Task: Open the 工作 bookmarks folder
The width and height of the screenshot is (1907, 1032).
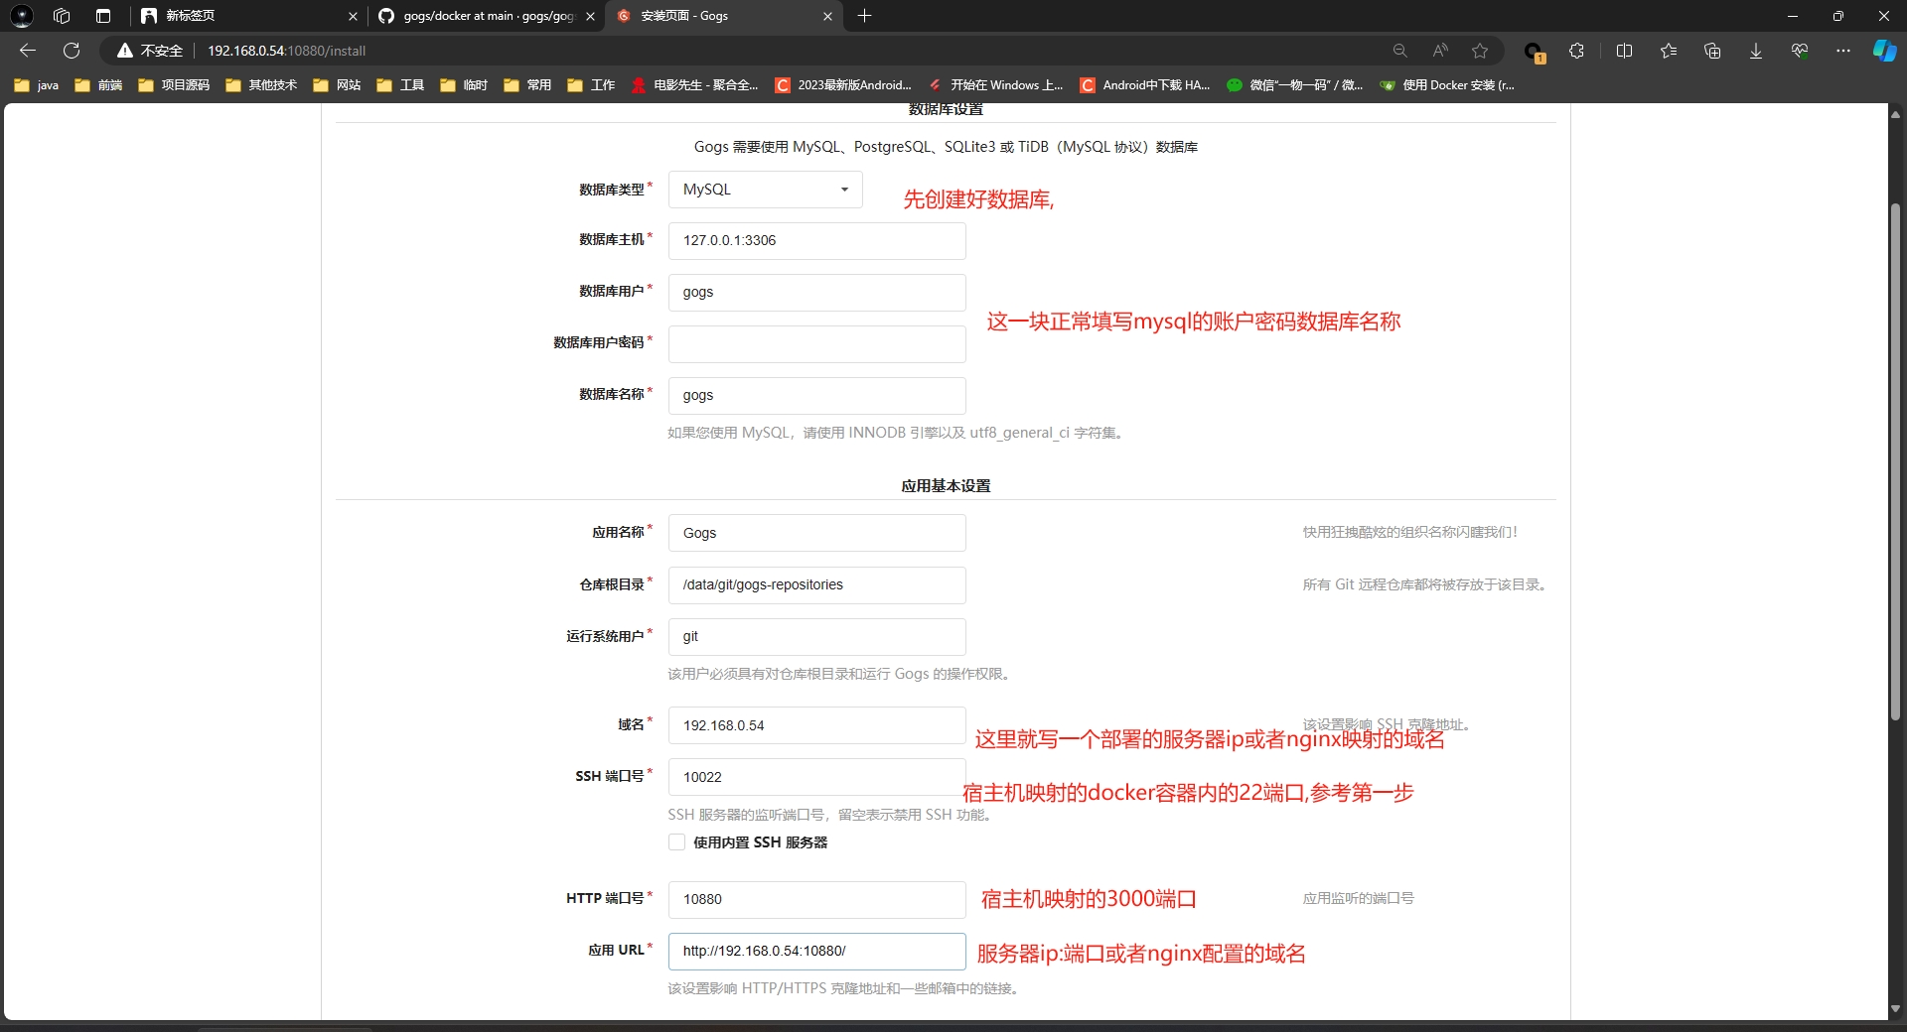Action: click(592, 85)
